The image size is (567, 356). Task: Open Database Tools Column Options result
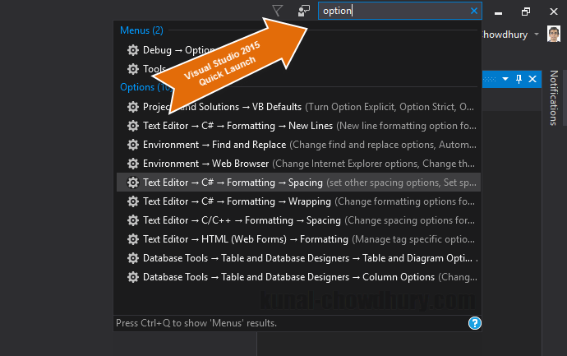[298, 277]
